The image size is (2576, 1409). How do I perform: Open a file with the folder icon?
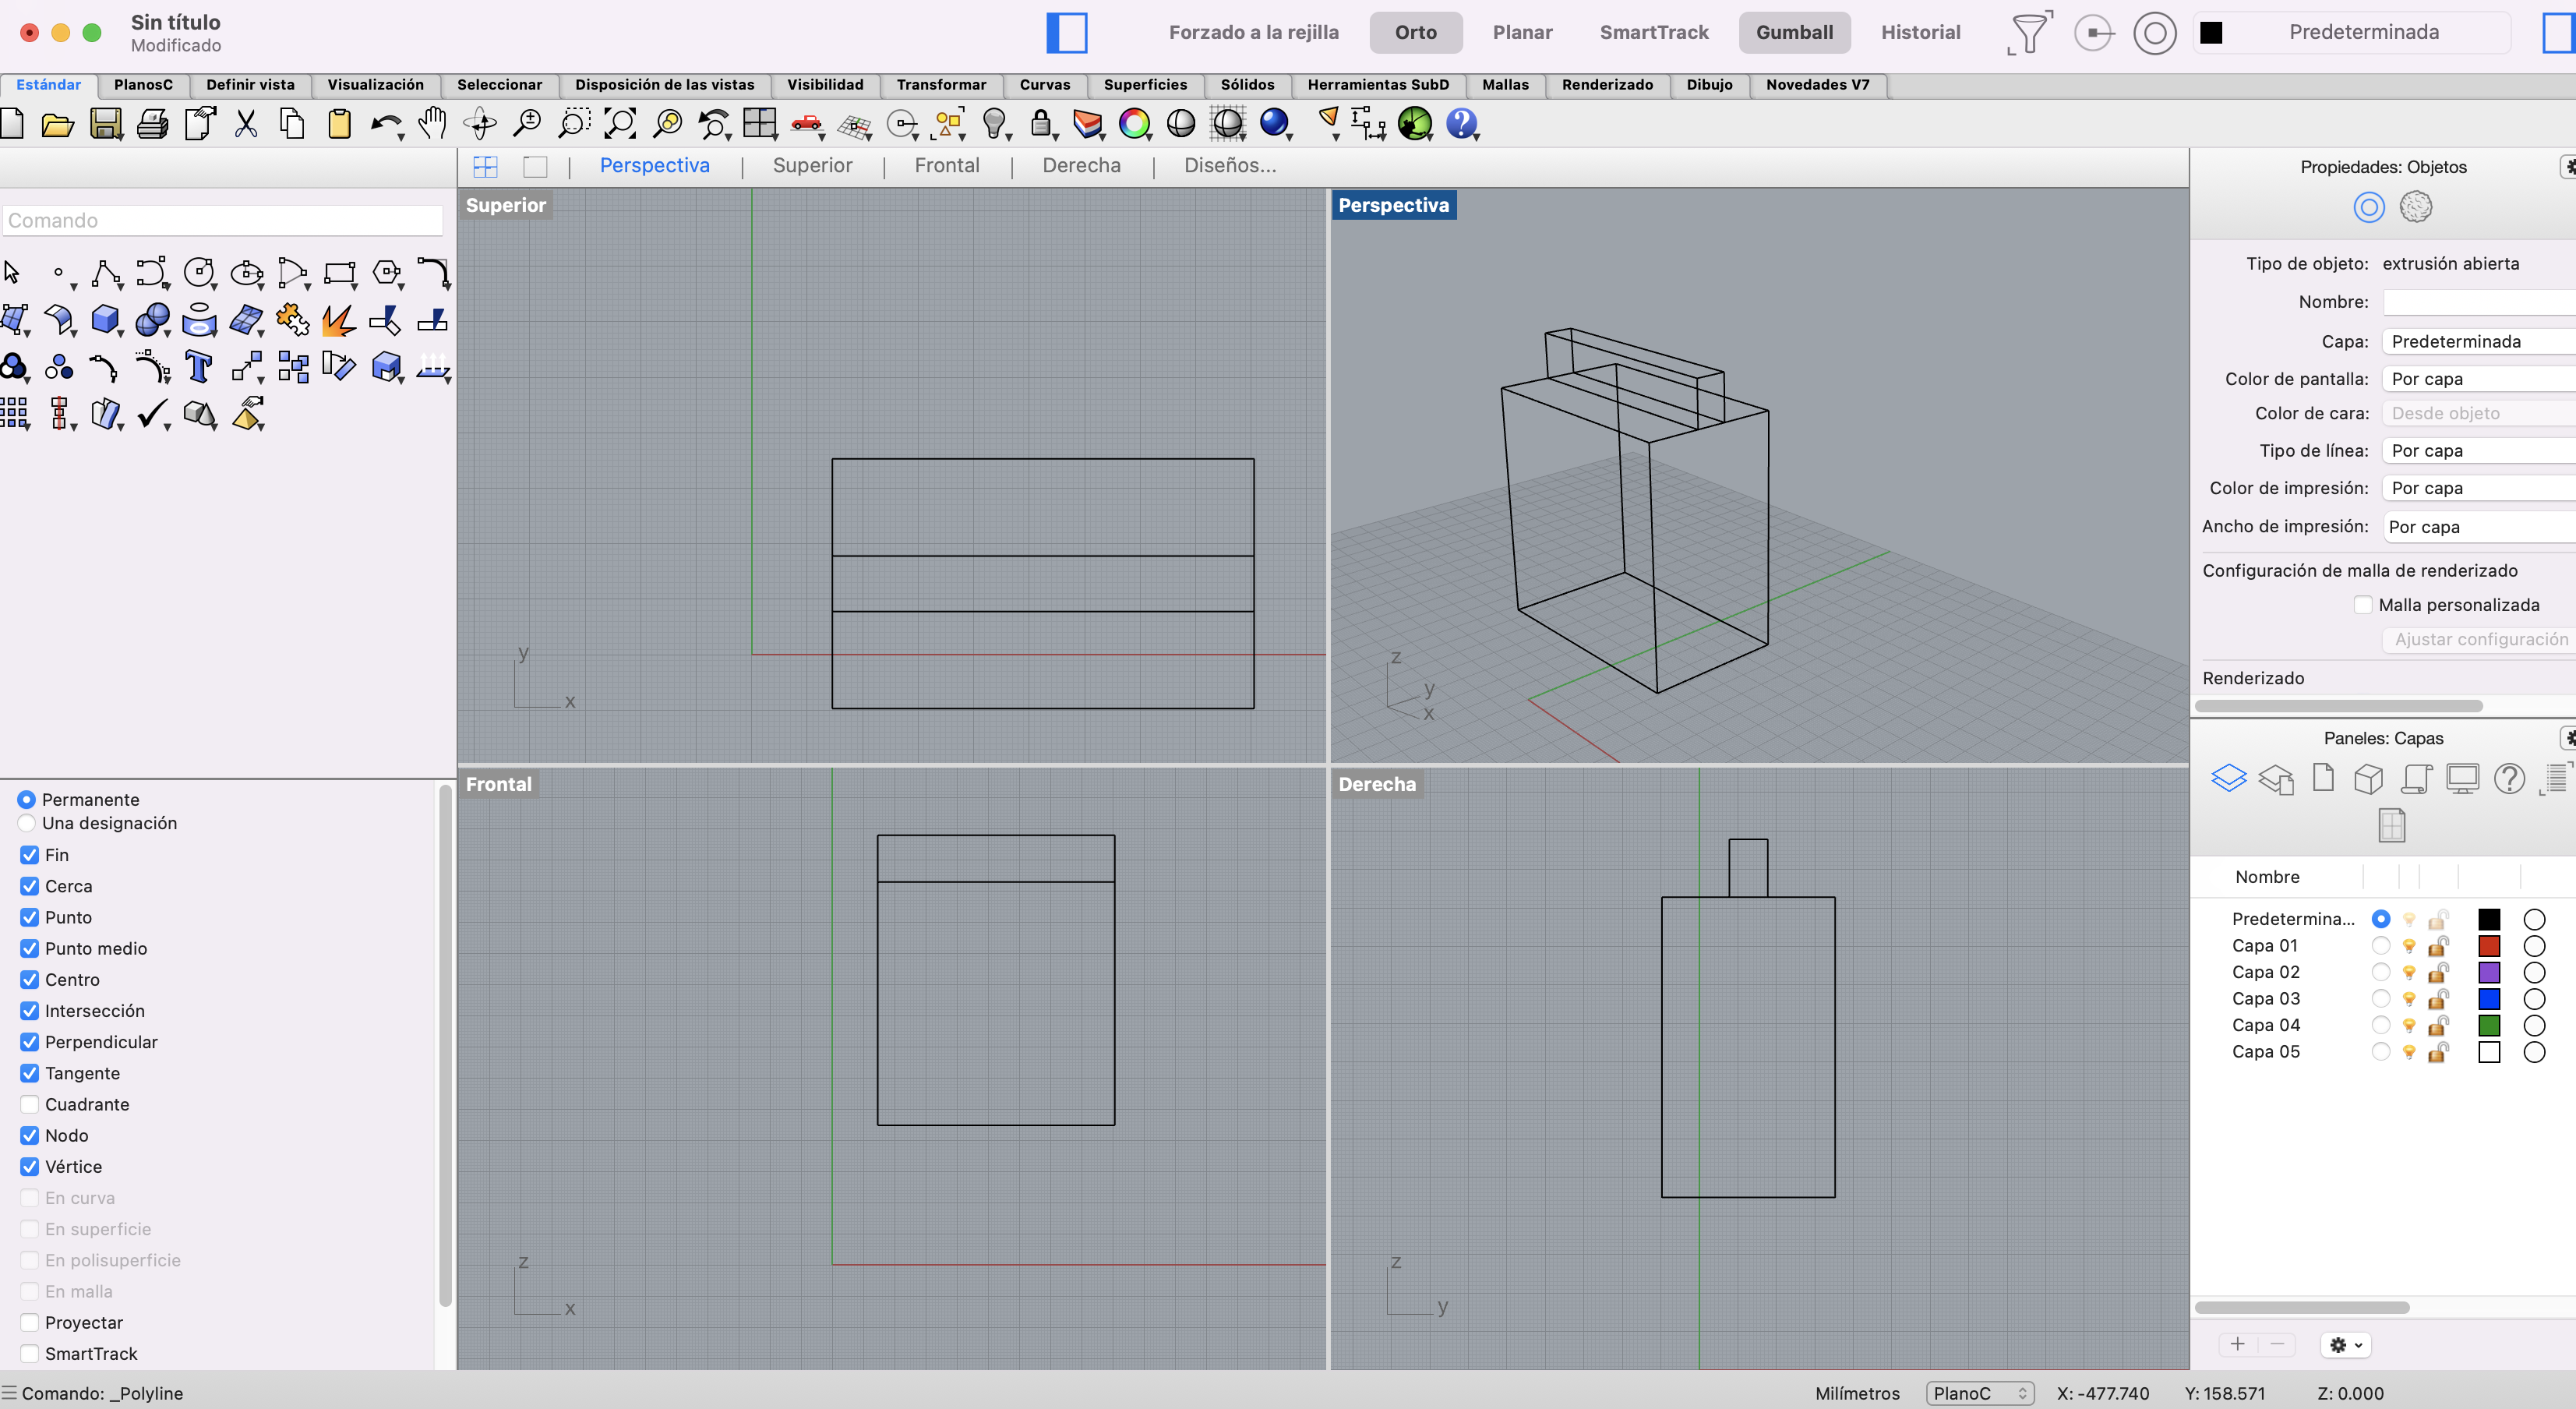[58, 124]
